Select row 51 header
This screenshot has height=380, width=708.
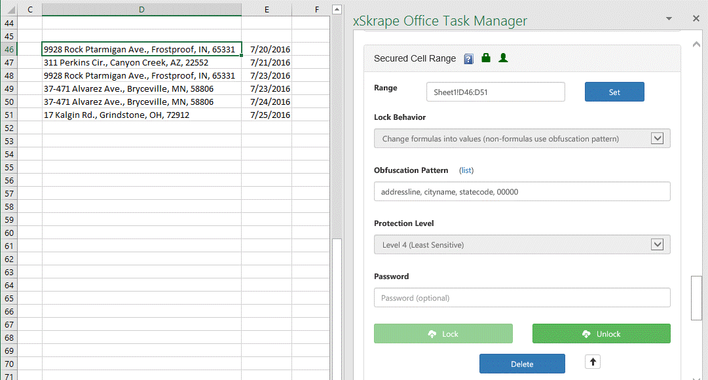[x=9, y=115]
